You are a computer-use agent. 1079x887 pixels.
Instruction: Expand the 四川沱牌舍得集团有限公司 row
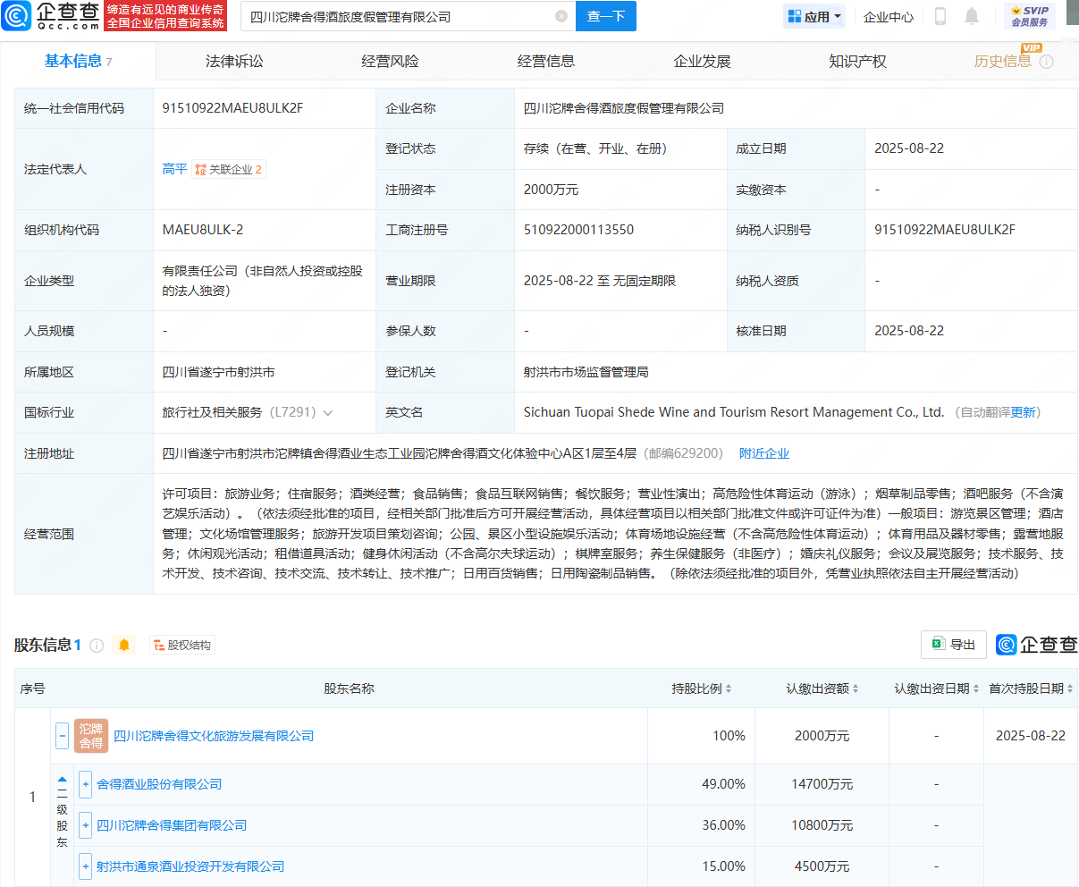click(x=86, y=825)
